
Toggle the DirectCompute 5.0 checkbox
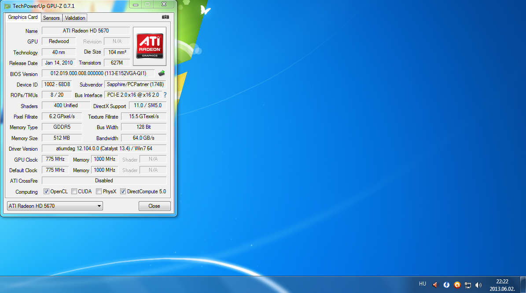click(123, 192)
